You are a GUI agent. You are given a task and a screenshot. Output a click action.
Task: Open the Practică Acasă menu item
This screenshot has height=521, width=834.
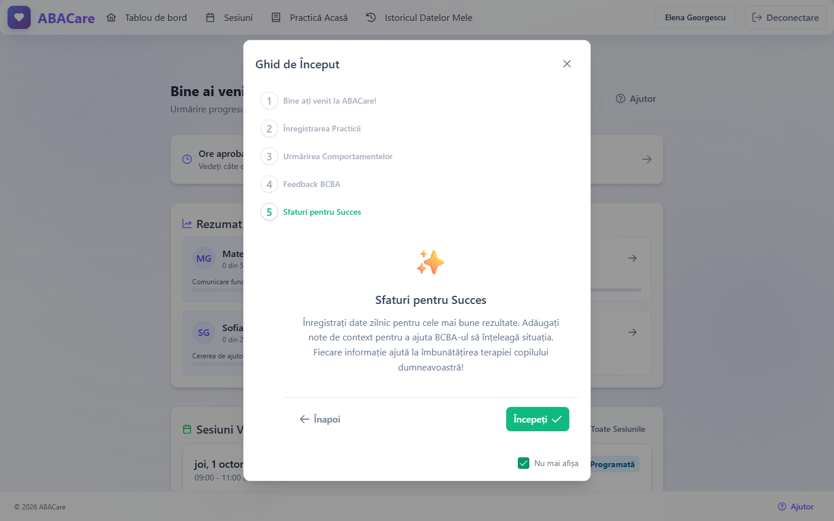(310, 17)
